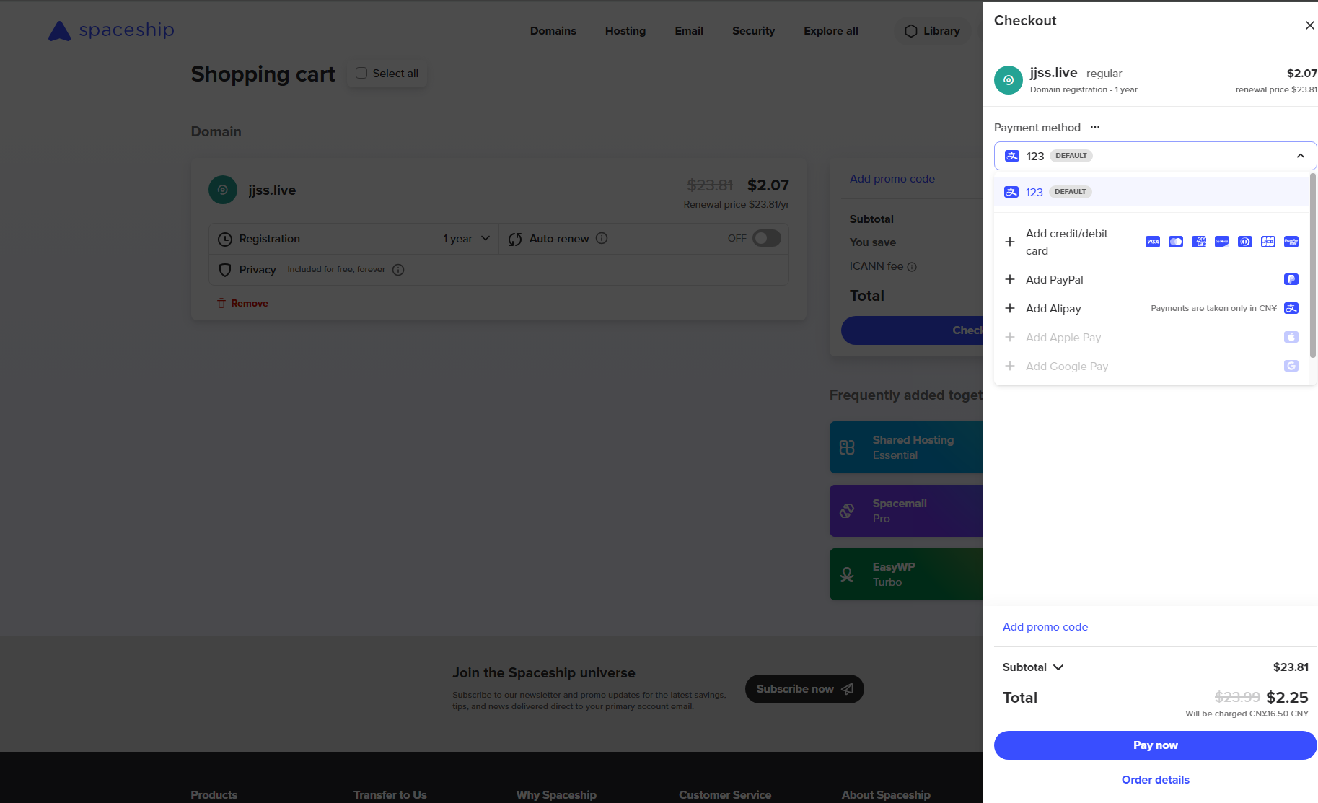Open the Payment method three-dot options
The image size is (1318, 803).
(1095, 127)
